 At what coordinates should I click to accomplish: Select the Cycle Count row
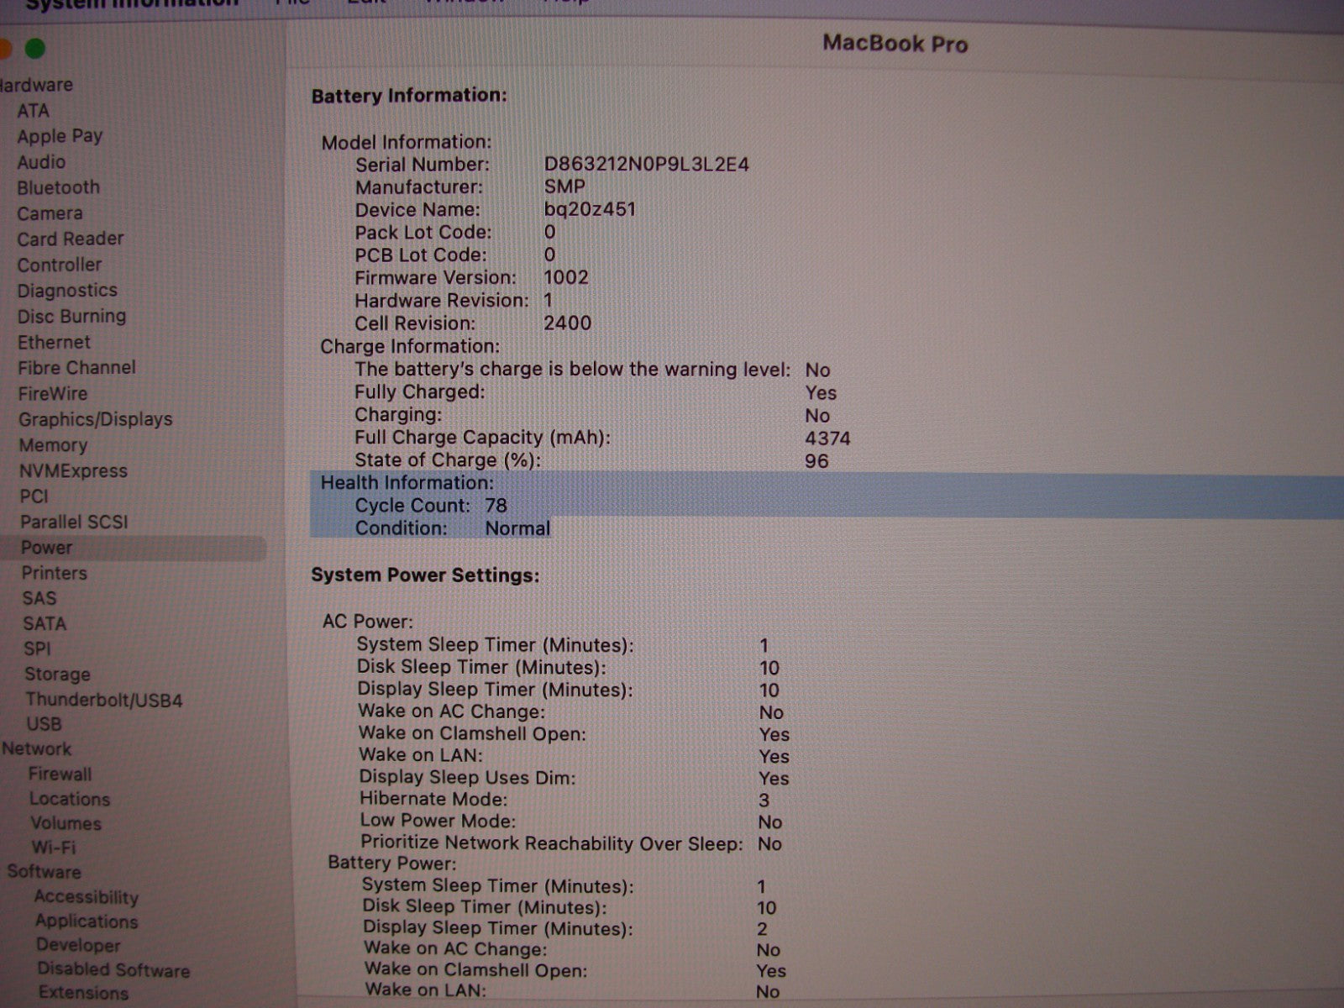point(430,506)
